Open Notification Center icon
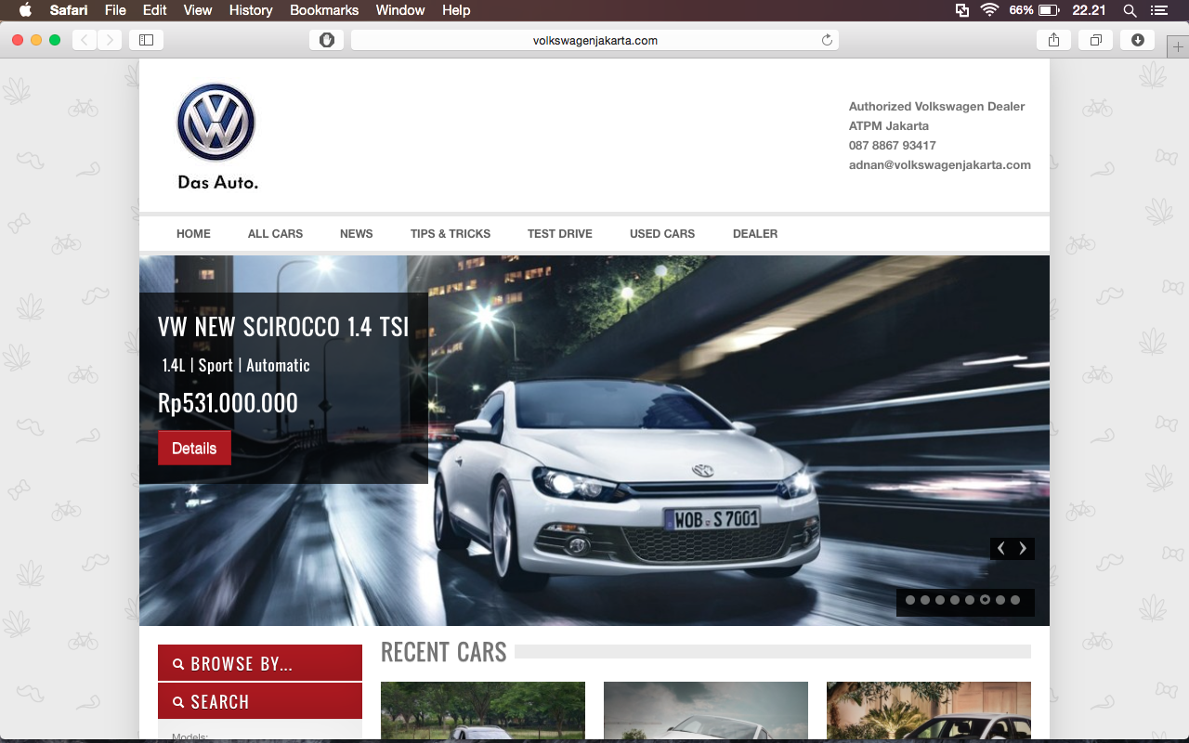This screenshot has height=743, width=1189. pyautogui.click(x=1158, y=10)
